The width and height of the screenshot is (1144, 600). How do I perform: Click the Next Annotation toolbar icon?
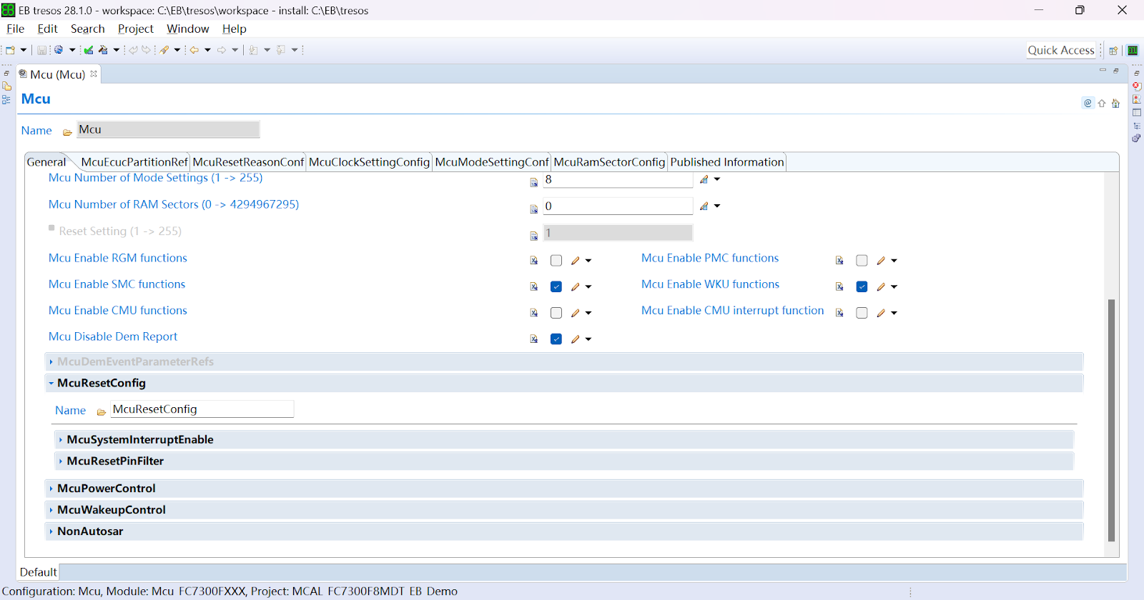253,50
